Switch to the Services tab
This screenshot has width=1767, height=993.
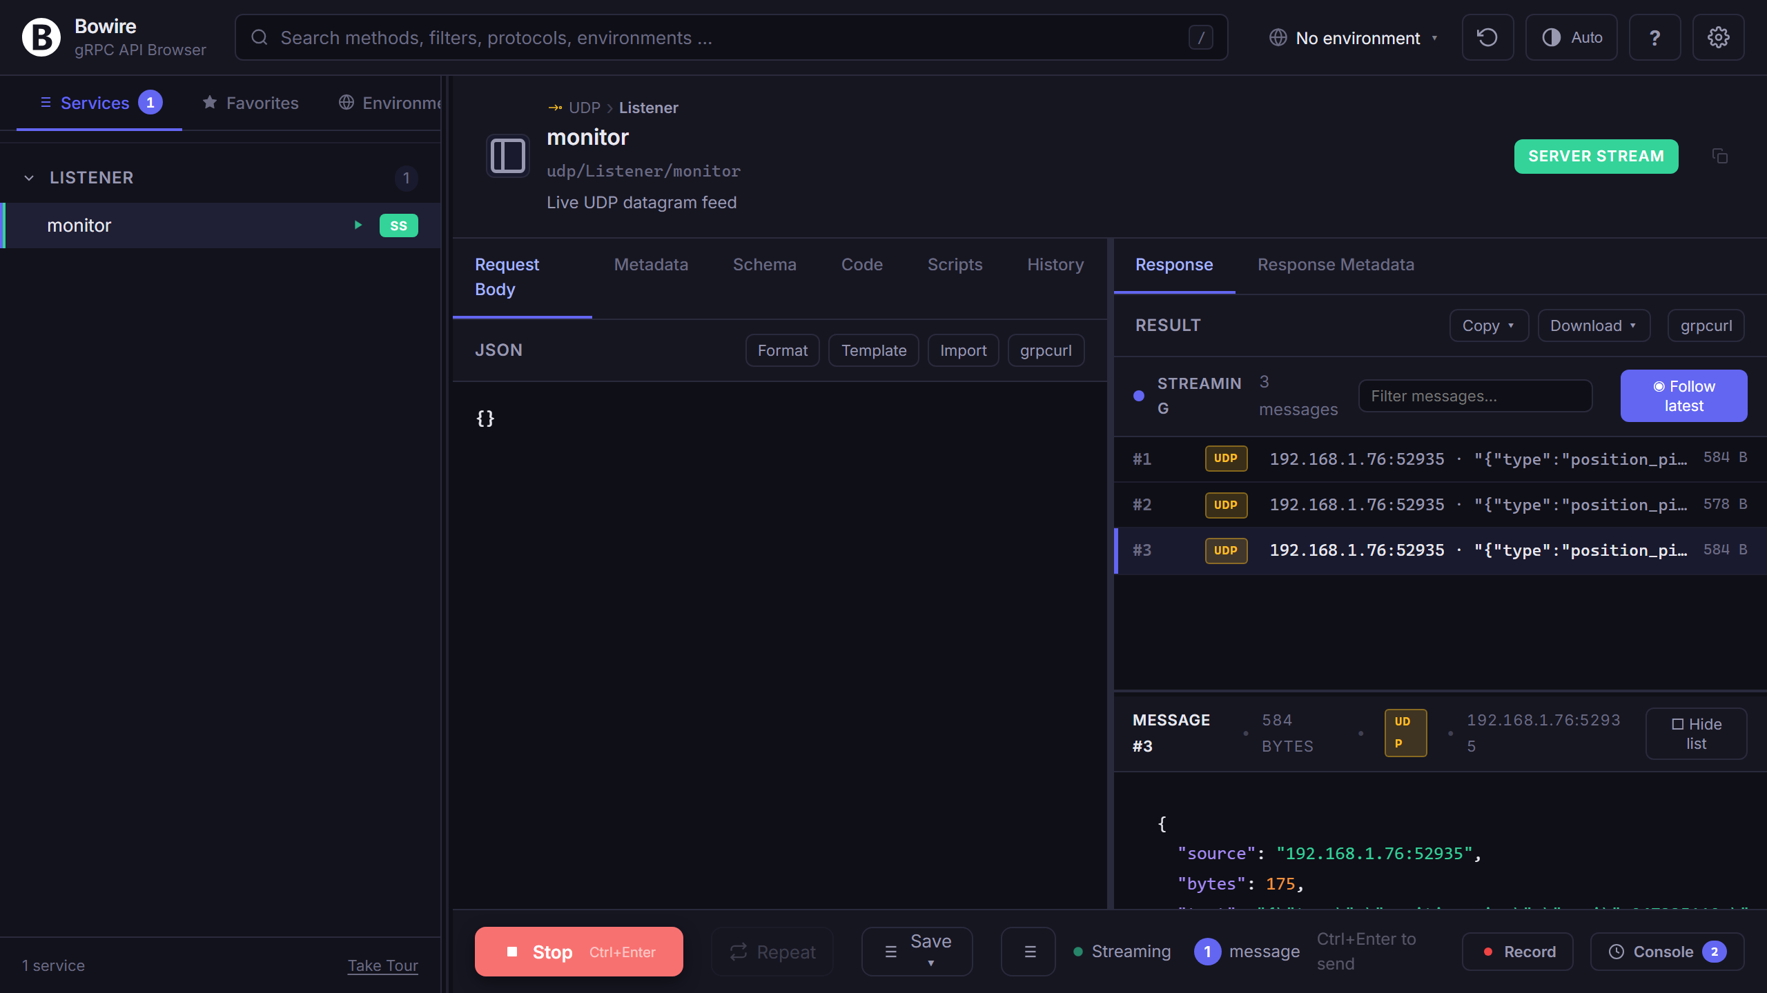pos(99,103)
